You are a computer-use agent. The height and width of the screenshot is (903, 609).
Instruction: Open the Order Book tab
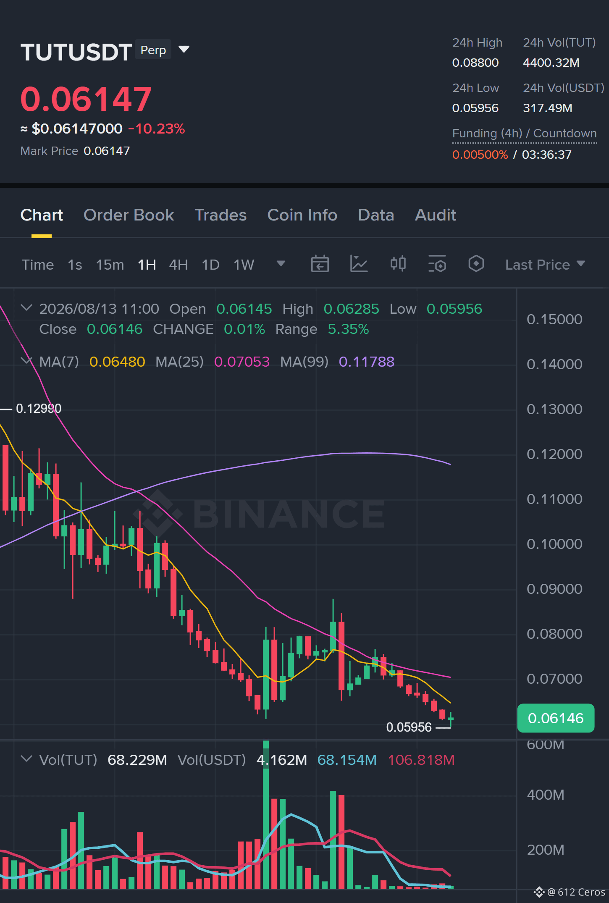[129, 215]
